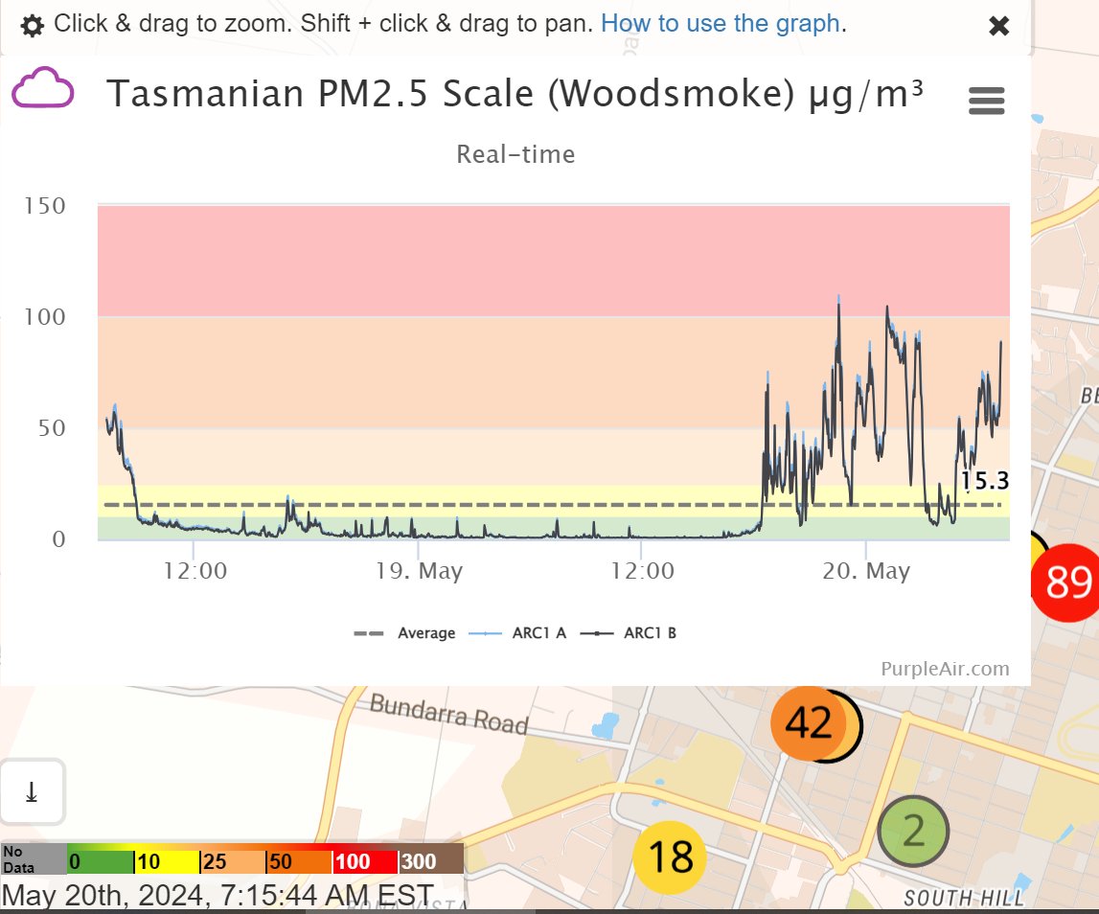The width and height of the screenshot is (1099, 914).
Task: Open the graph settings gear icon
Action: point(33,26)
